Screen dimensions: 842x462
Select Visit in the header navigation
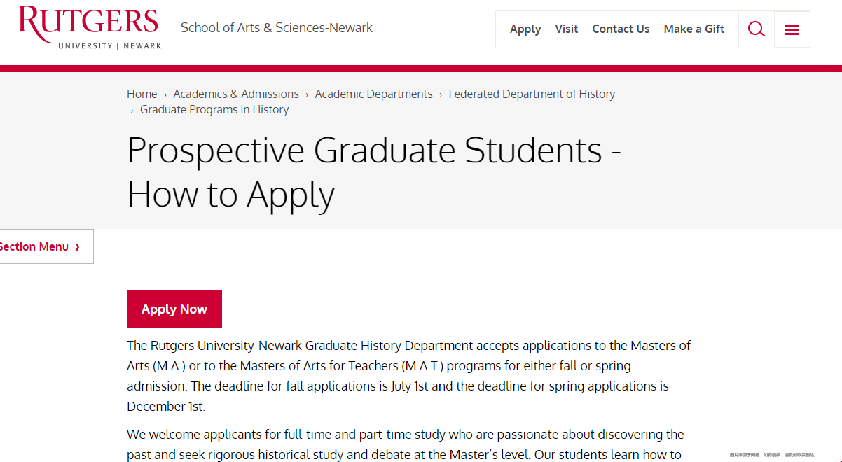tap(567, 29)
